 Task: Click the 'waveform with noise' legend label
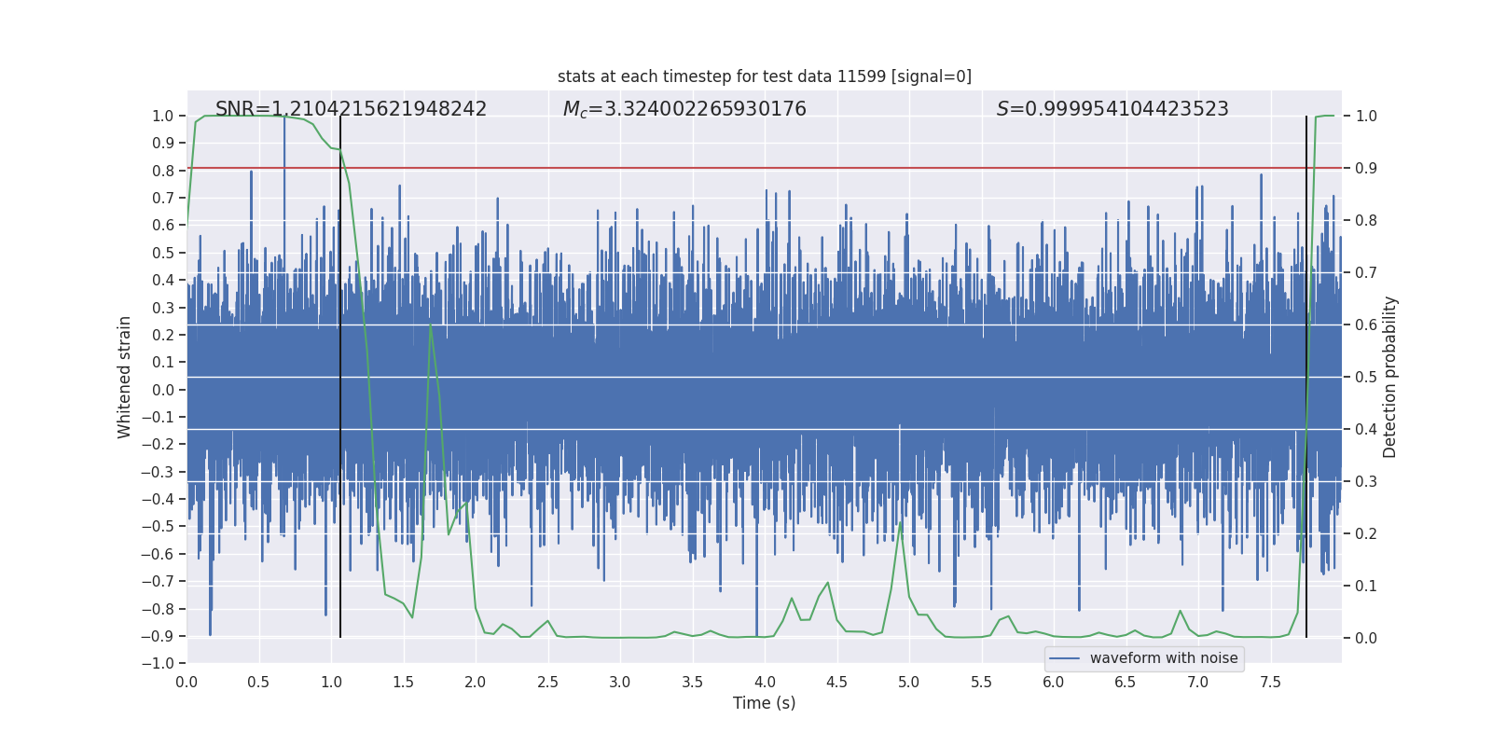(1163, 658)
